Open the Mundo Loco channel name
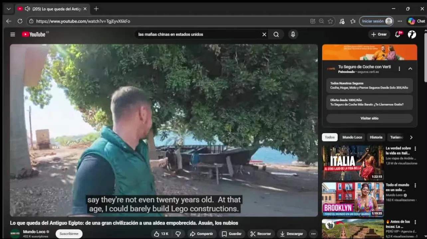Image resolution: width=427 pixels, height=239 pixels. 34,232
